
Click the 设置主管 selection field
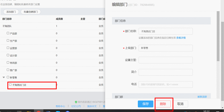pyautogui.click(x=165, y=60)
